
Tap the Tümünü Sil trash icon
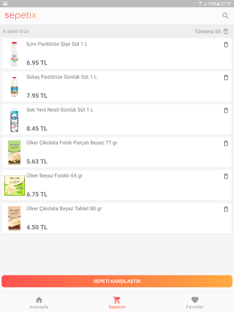[225, 31]
